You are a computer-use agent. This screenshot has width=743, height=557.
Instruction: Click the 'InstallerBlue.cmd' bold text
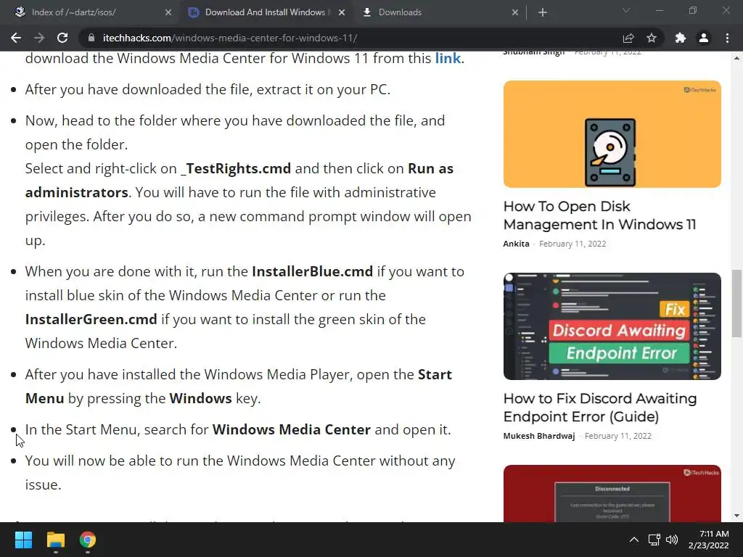coord(312,271)
